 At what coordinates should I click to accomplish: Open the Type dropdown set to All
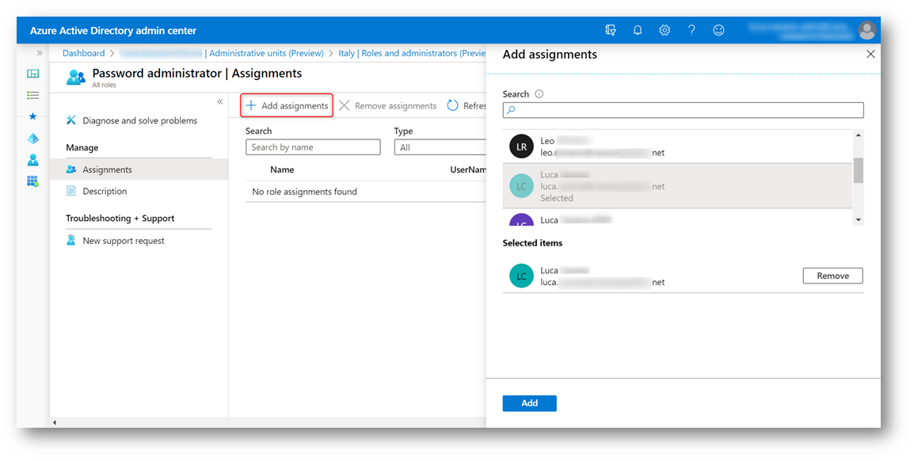(440, 147)
